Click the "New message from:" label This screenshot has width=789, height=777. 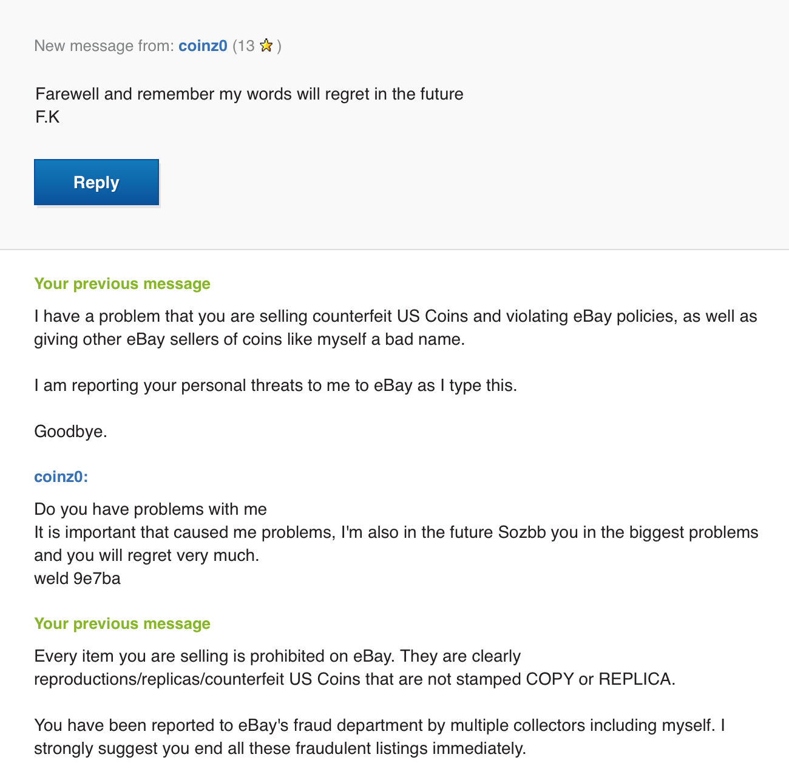(x=104, y=46)
